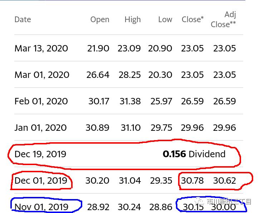Click the Low column header
The image size is (260, 213).
click(165, 19)
